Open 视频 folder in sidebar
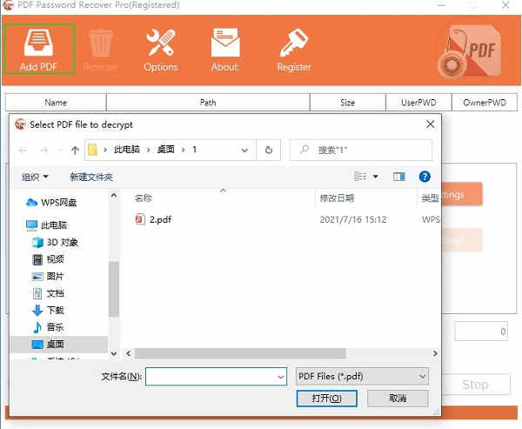 pyautogui.click(x=48, y=259)
